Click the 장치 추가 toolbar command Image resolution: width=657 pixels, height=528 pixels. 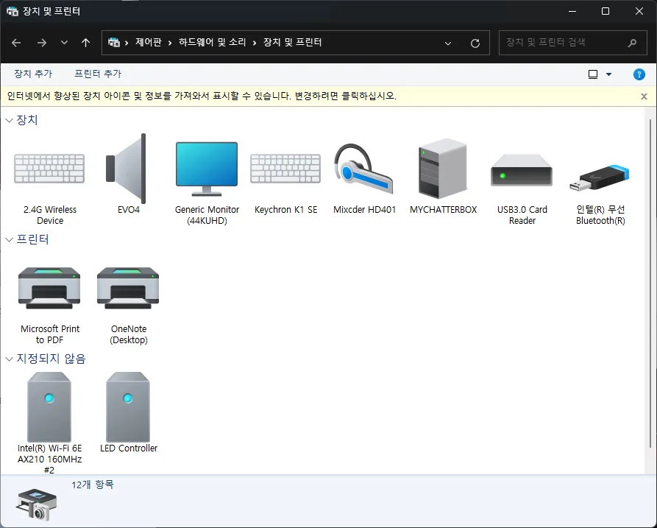pos(33,74)
